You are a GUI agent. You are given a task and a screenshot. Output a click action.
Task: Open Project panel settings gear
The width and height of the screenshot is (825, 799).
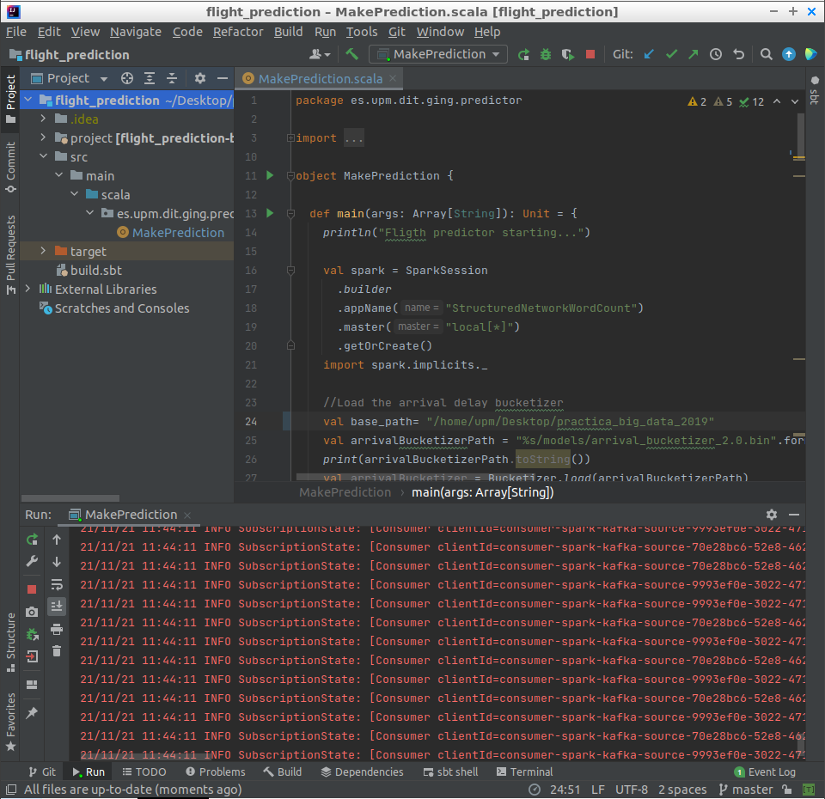[200, 78]
